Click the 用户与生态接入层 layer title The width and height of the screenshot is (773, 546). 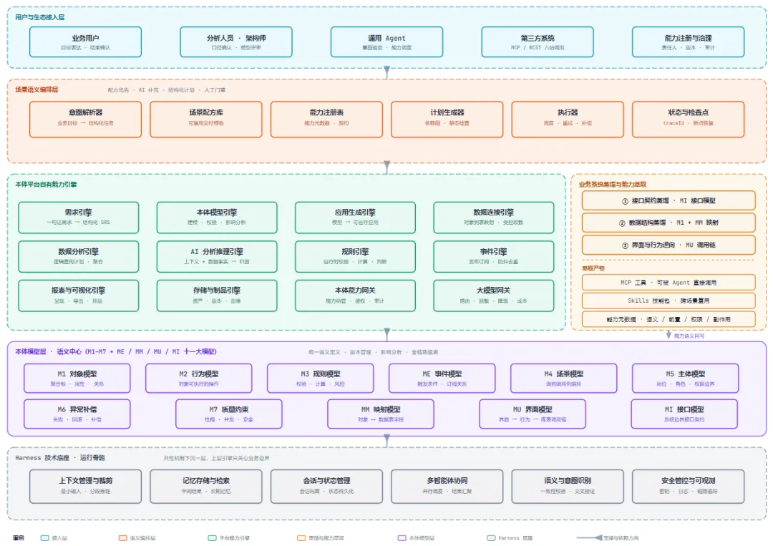pos(40,17)
